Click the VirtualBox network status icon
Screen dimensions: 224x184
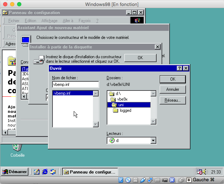150,180
